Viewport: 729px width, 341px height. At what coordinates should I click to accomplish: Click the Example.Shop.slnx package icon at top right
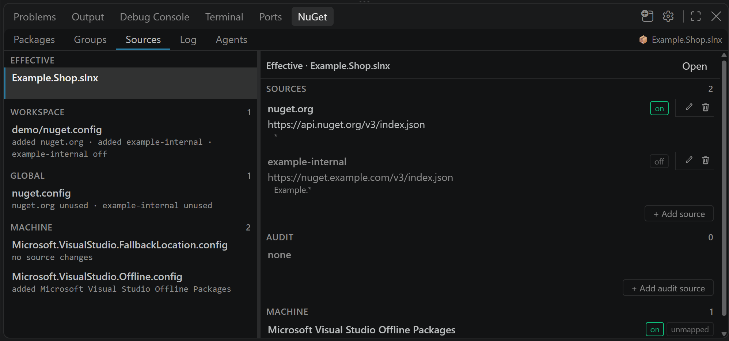[x=643, y=40]
